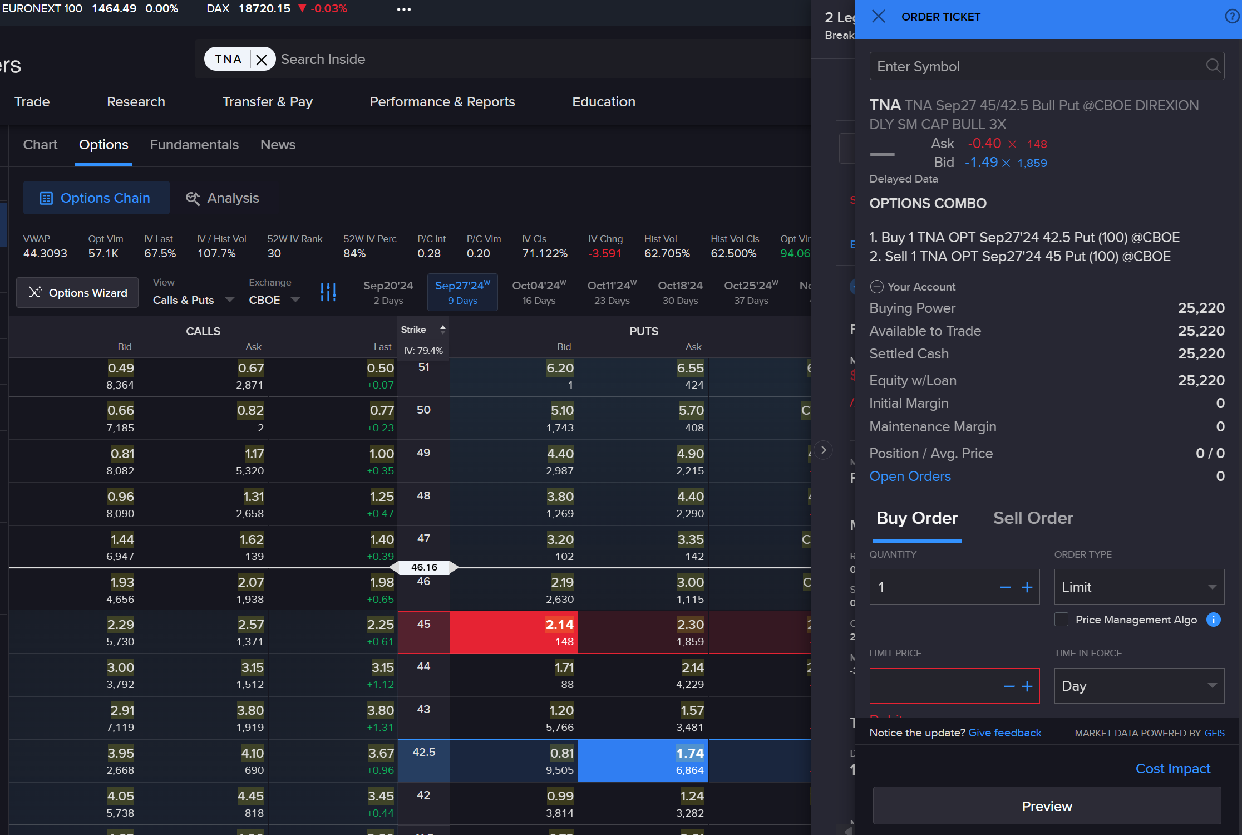Viewport: 1242px width, 835px height.
Task: Select the Buy Order tab
Action: coord(917,518)
